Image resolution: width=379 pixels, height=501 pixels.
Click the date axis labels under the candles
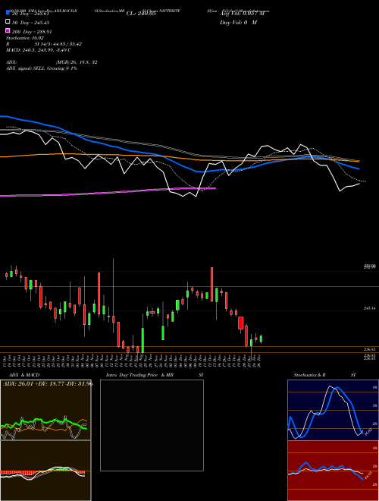(133, 361)
